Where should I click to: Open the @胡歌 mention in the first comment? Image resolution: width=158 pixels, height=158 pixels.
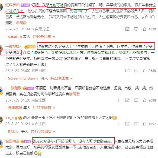[21, 23]
